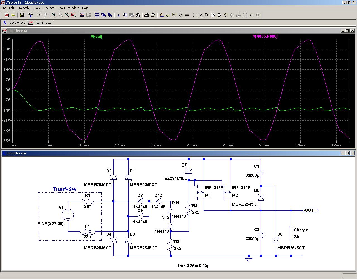Open the Control Panel hammer icon
Image resolution: width=357 pixels, height=279 pixels.
point(30,15)
